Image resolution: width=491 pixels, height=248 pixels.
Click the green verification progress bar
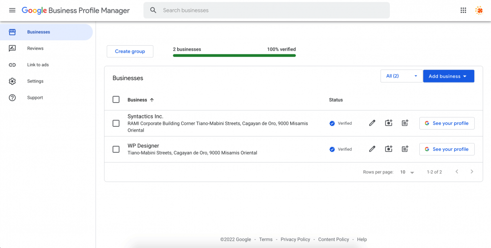[234, 55]
